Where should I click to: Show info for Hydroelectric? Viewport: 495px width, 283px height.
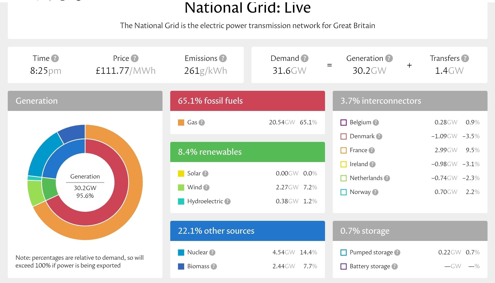pos(227,201)
